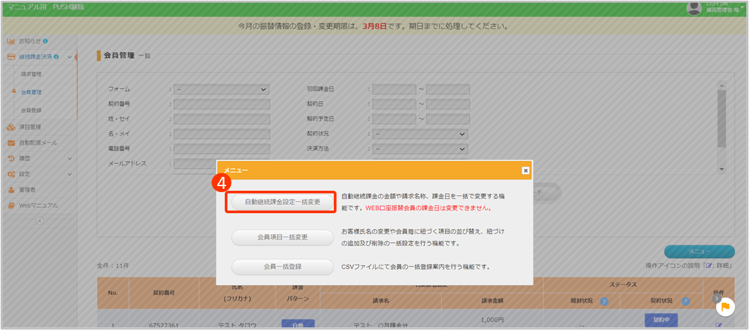Click the 自動配信メール envelope icon

click(11, 143)
